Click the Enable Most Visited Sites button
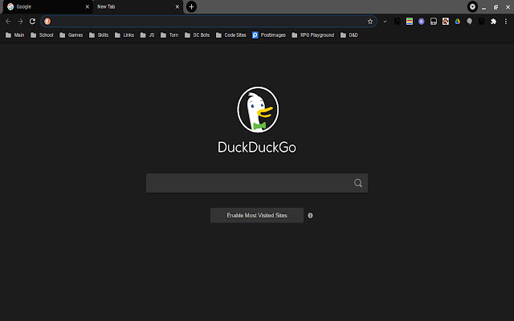Screen dimensions: 514x321 pyautogui.click(x=257, y=215)
